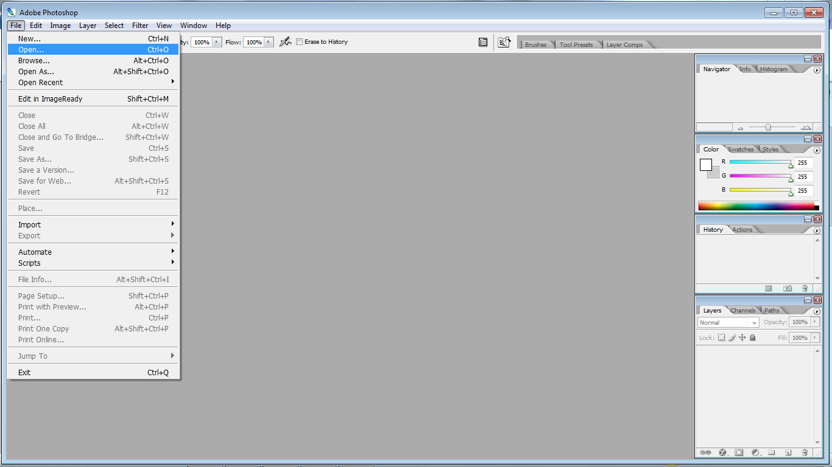This screenshot has height=467, width=832.
Task: Collapse the History palette group
Action: 808,219
